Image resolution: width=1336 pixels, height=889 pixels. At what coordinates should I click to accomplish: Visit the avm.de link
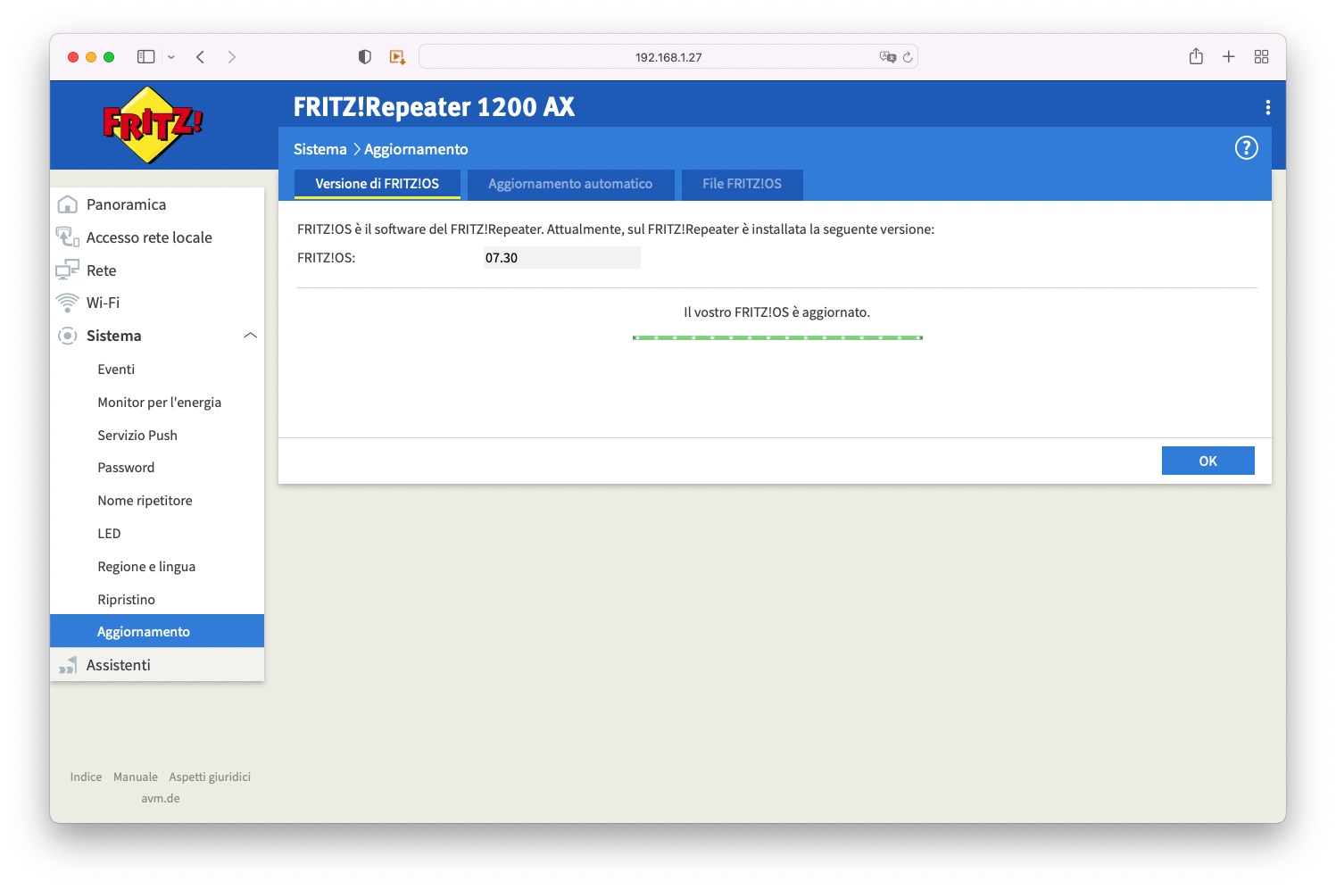161,799
